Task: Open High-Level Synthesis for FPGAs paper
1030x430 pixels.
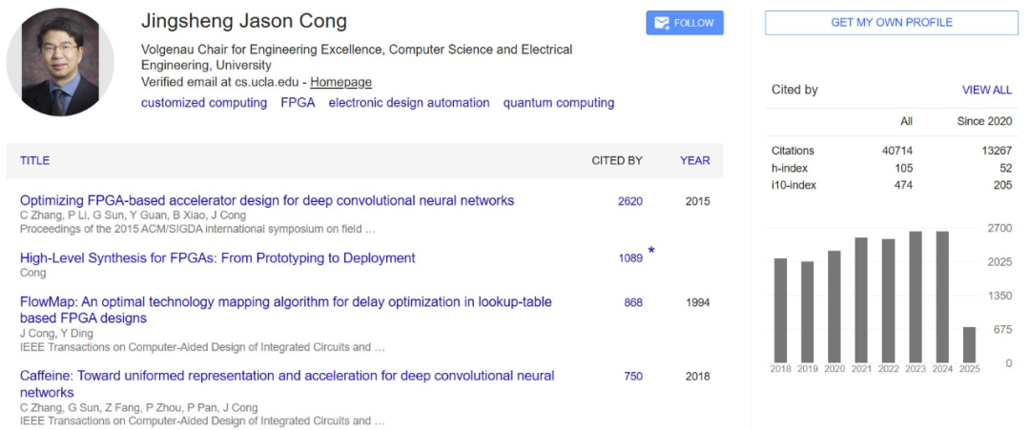Action: tap(217, 257)
